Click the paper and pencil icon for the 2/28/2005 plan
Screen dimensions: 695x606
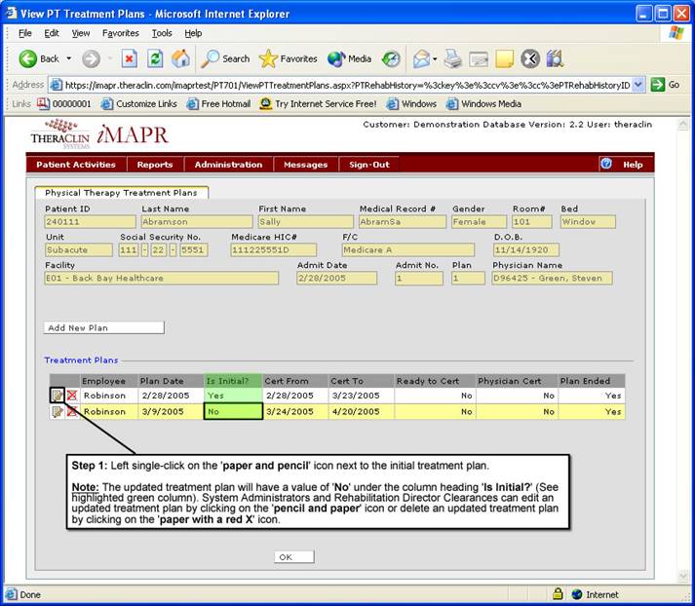tap(58, 396)
